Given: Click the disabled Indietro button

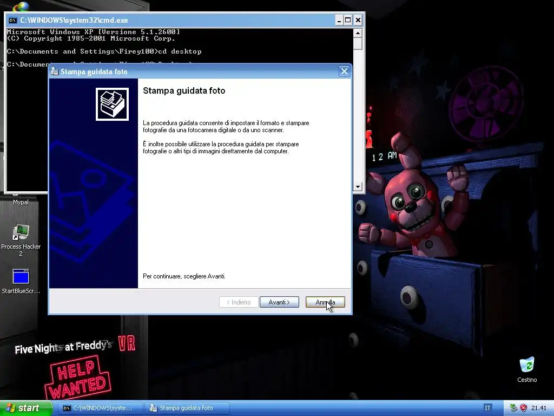Looking at the screenshot, I should pos(239,302).
